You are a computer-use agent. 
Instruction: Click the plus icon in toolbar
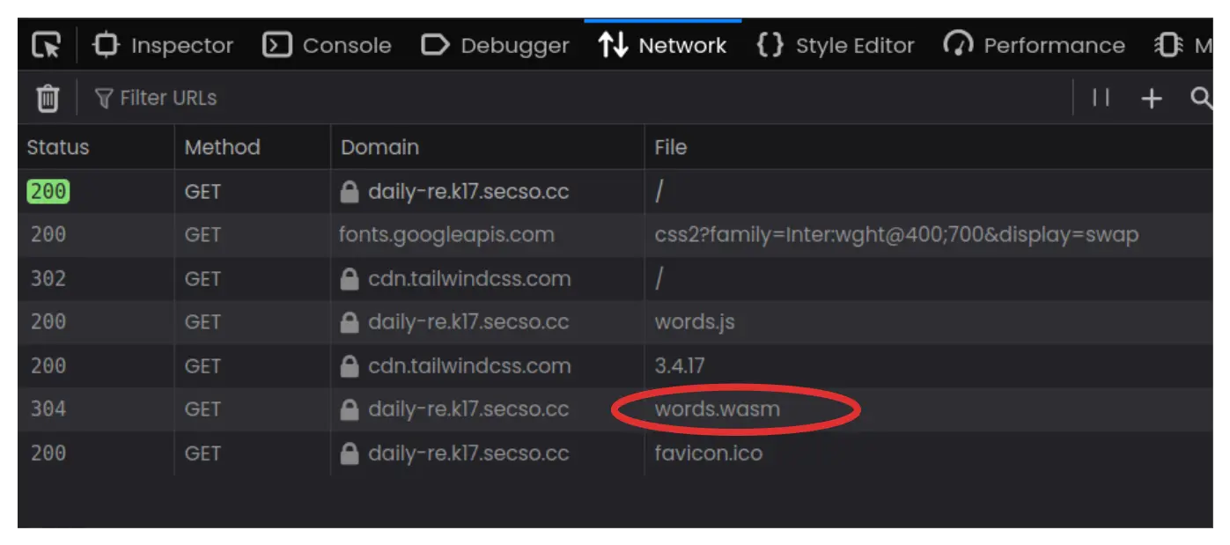1151,99
